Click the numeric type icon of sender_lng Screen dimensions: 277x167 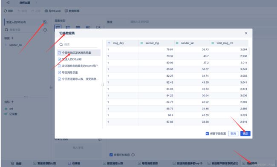pos(141,43)
